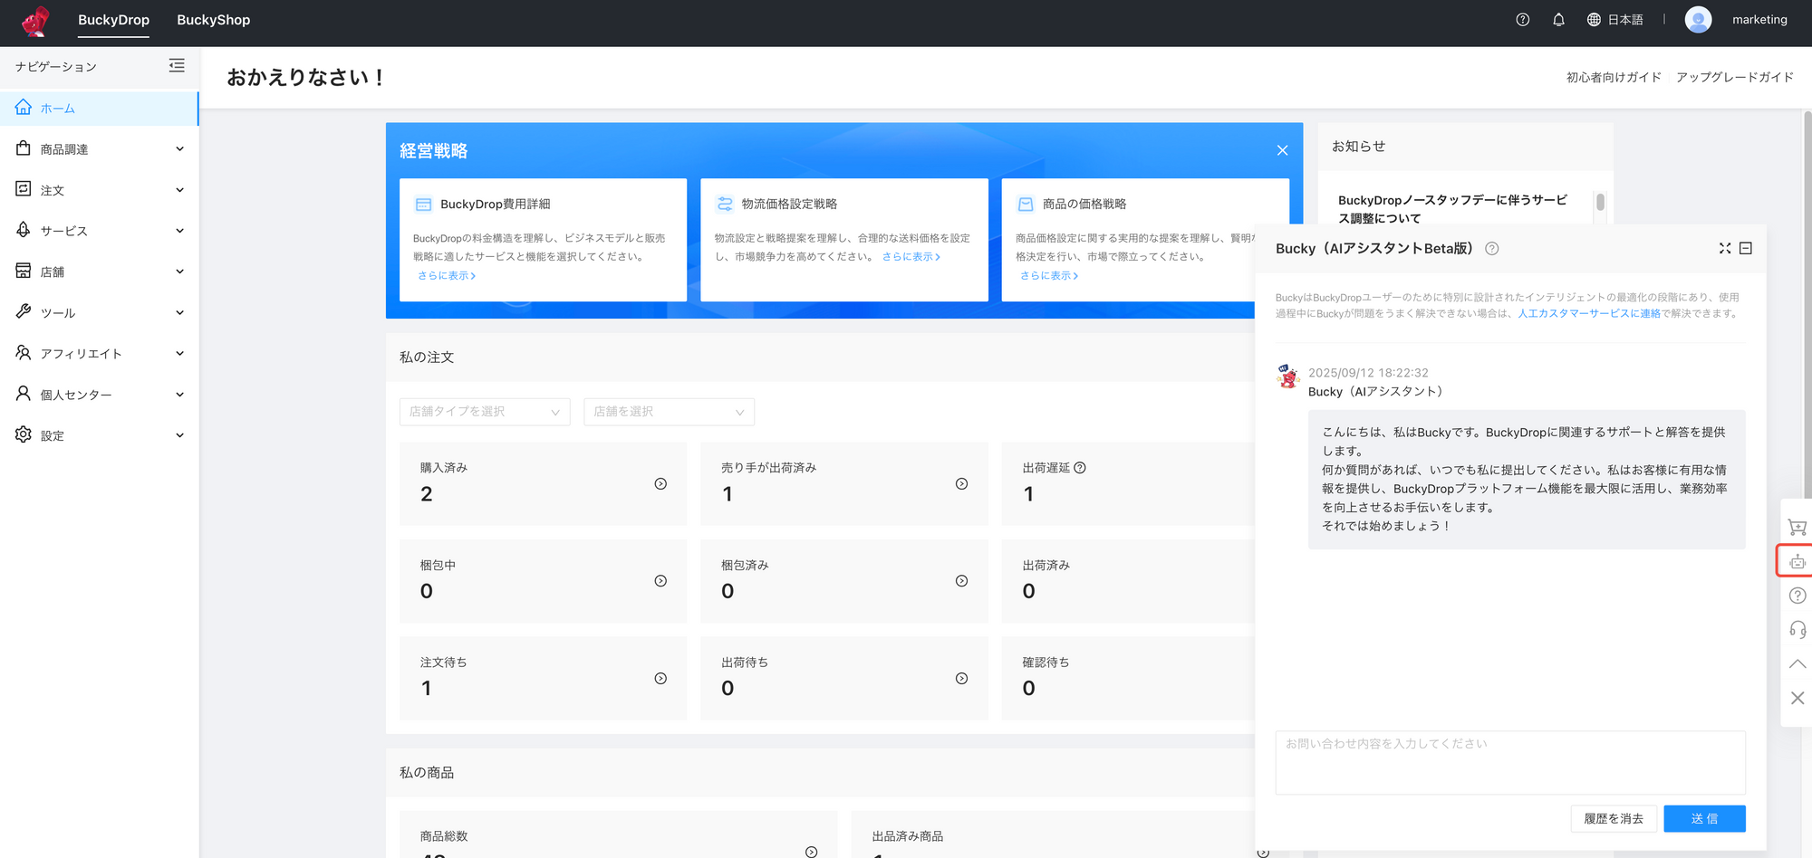Expand the 設定 menu chevron
Image resolution: width=1812 pixels, height=858 pixels.
click(x=179, y=434)
